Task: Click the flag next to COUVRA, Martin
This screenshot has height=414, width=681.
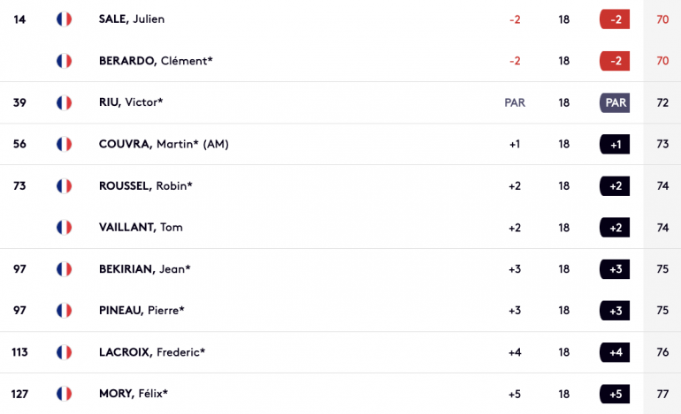Action: pos(64,144)
